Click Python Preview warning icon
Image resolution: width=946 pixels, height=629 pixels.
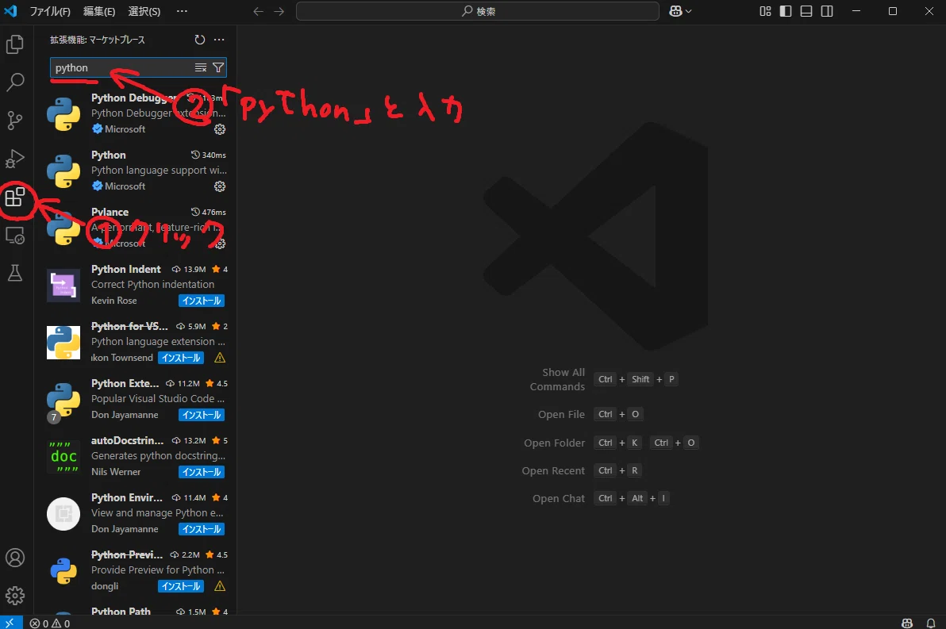click(x=220, y=586)
